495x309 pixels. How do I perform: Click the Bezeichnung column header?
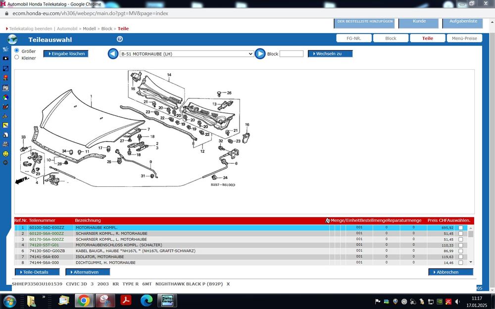click(x=88, y=221)
